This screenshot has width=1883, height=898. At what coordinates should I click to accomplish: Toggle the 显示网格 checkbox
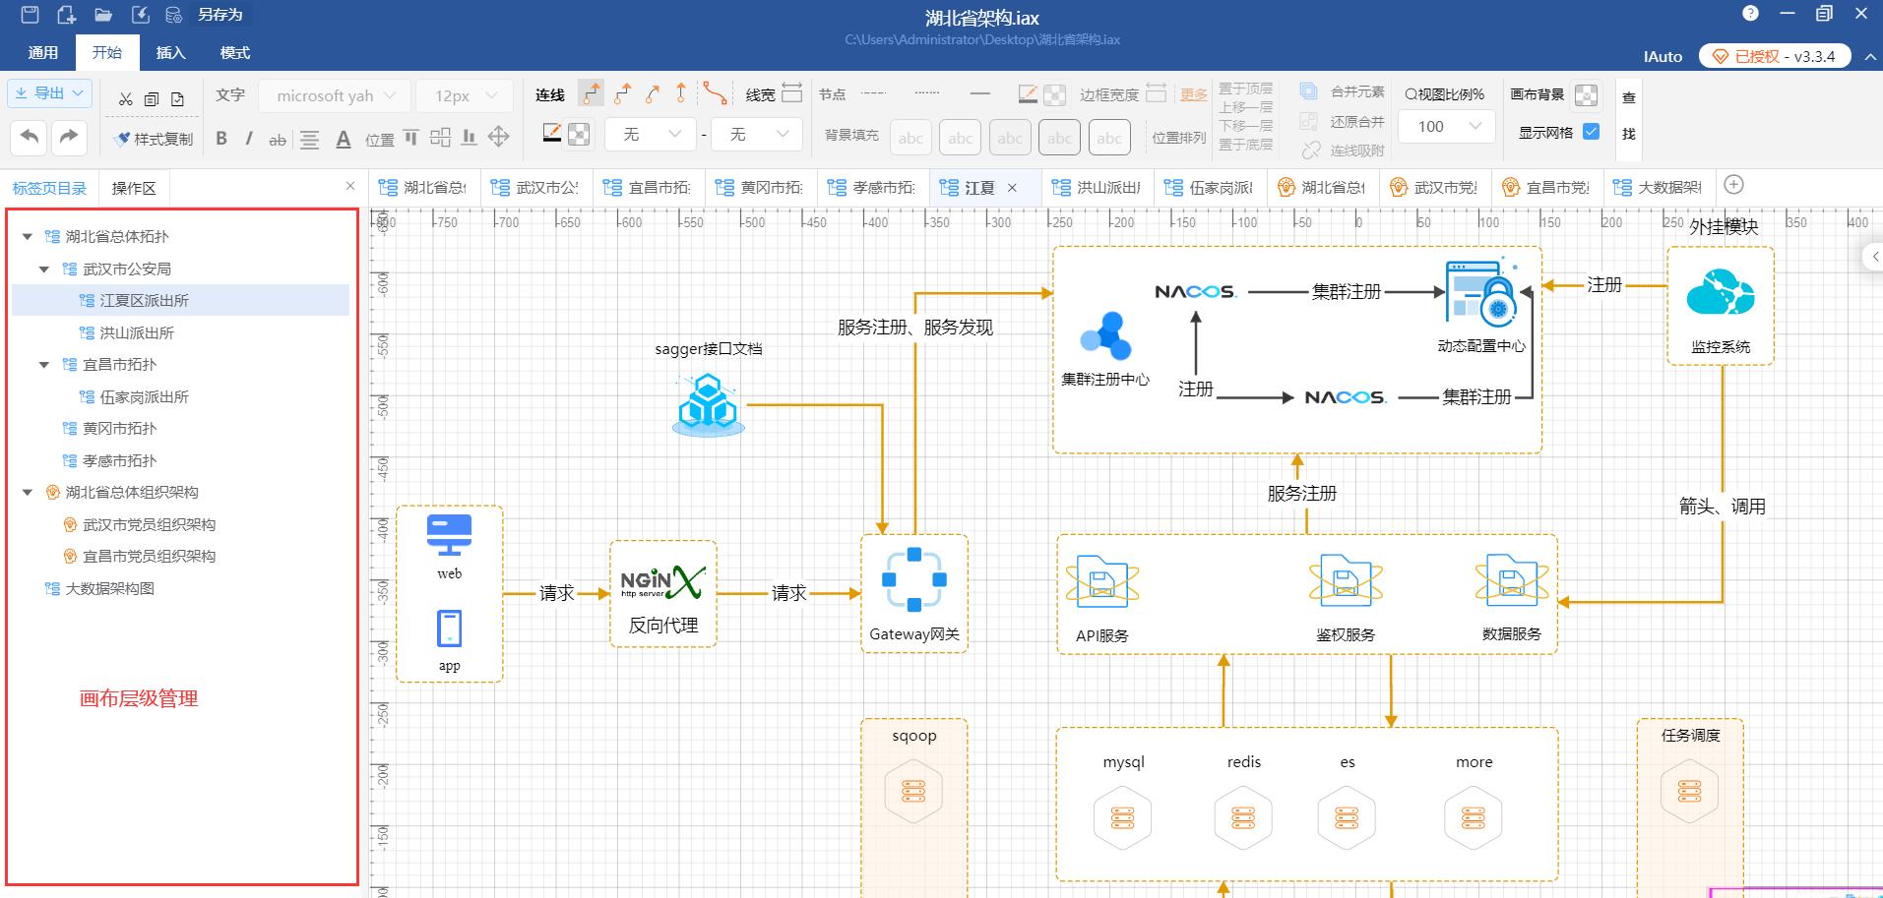click(x=1591, y=132)
